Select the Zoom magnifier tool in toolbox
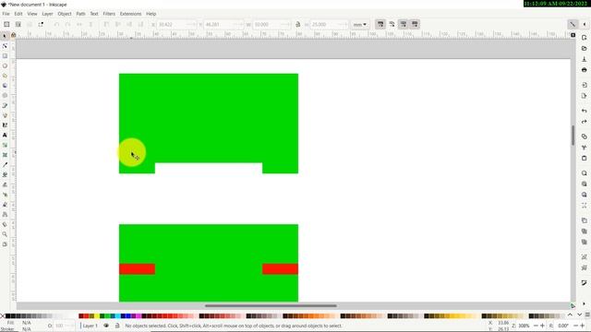The width and height of the screenshot is (591, 332). click(5, 234)
